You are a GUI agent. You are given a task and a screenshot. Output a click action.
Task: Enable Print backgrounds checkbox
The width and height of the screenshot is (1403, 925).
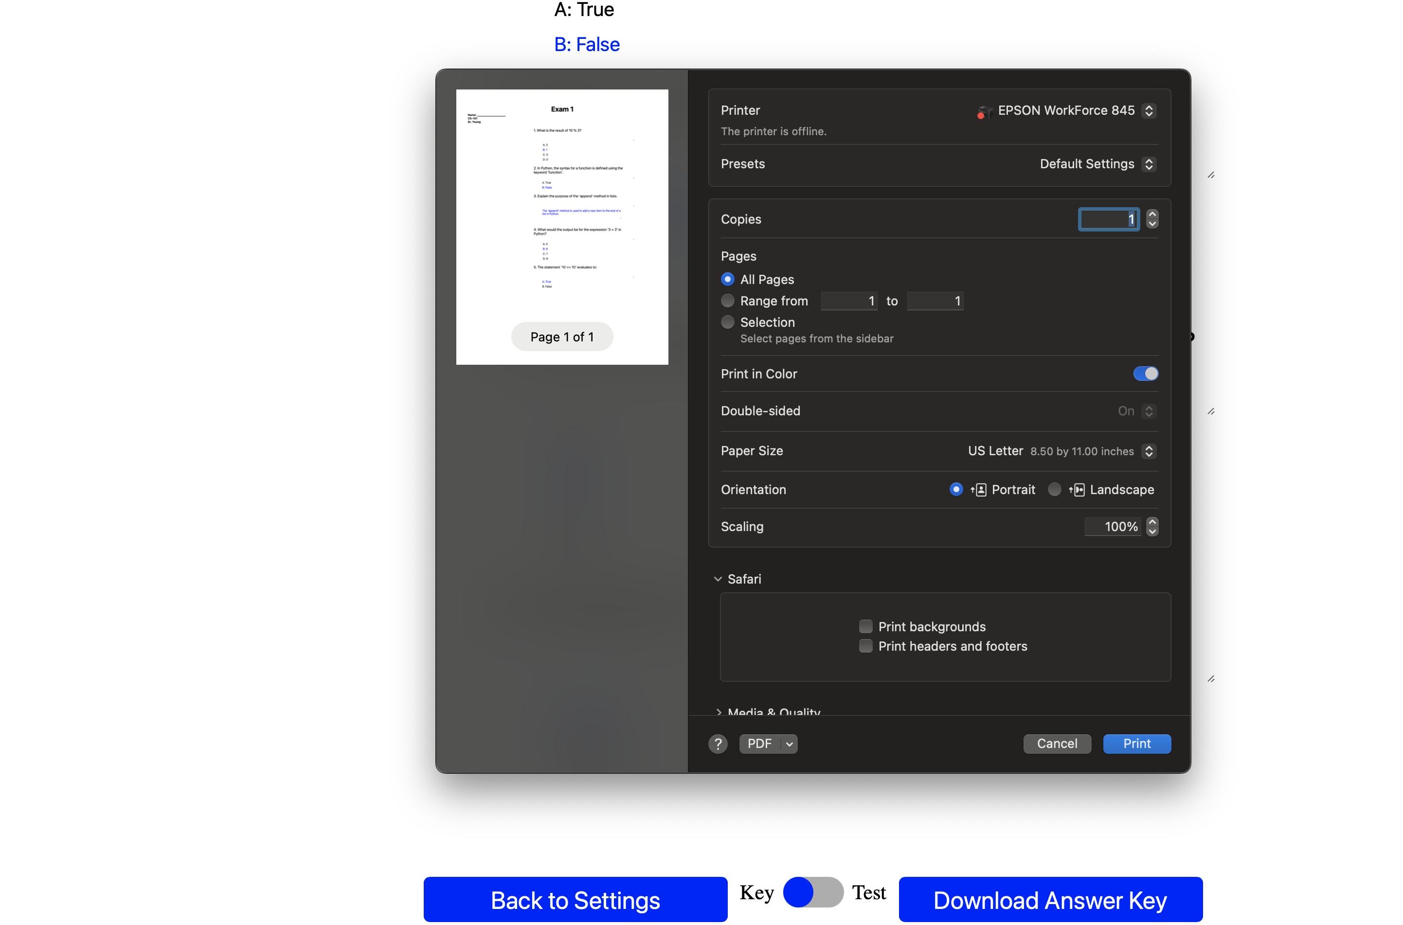pyautogui.click(x=865, y=626)
